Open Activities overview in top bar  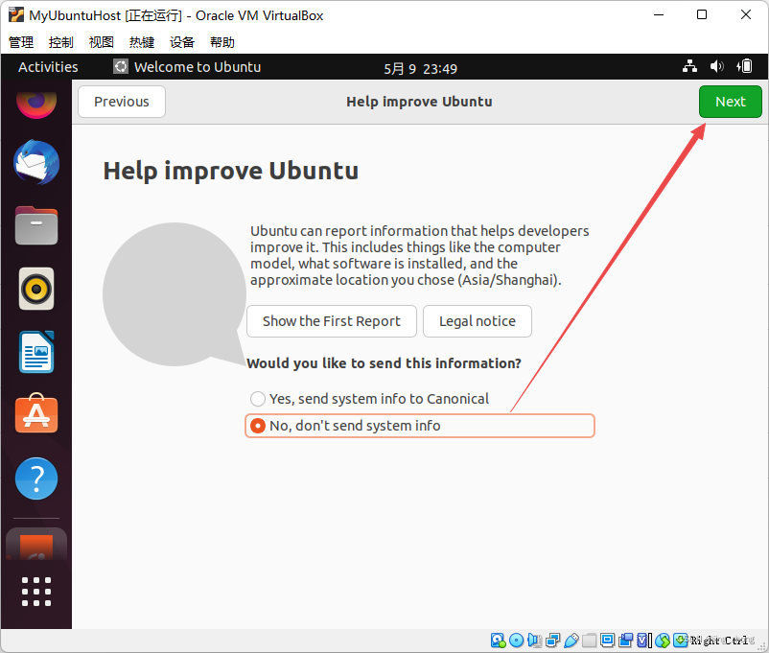point(48,67)
